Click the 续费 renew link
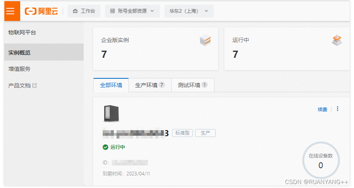 pos(322,110)
